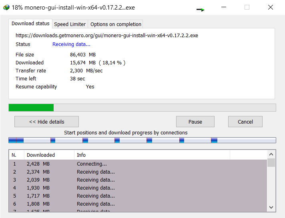285x218 pixels.
Task: Click the connection list scroll up arrow
Action: (271, 154)
